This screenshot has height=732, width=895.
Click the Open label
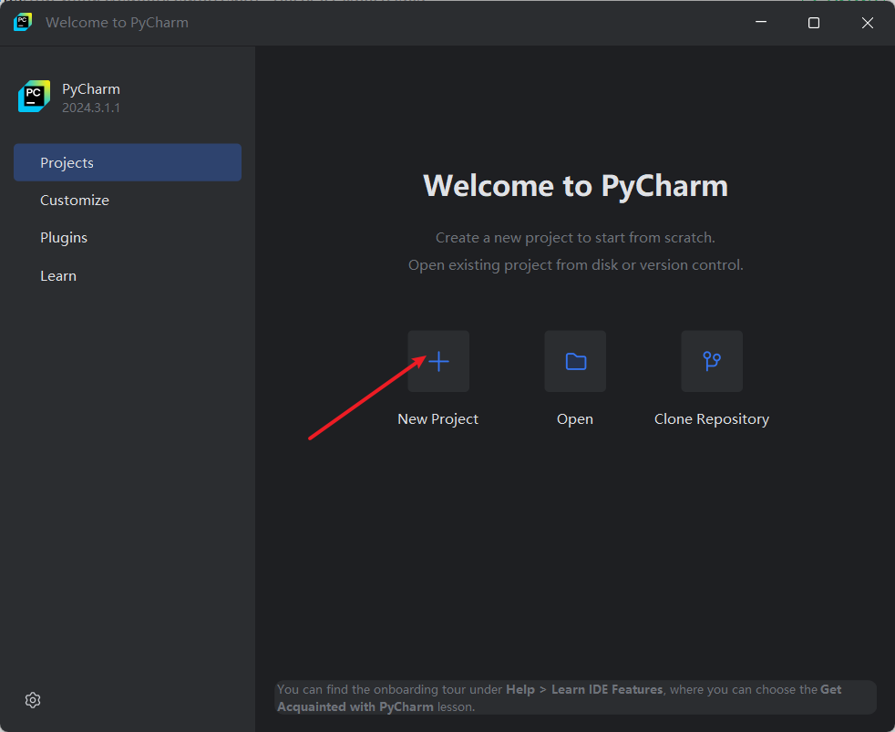coord(575,419)
